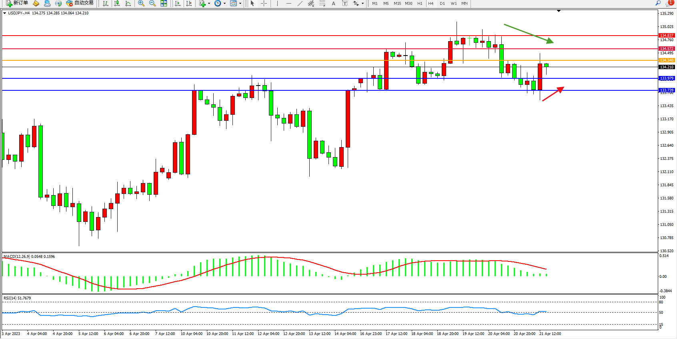Switch chart to line chart mode
The image size is (677, 339).
[x=128, y=3]
